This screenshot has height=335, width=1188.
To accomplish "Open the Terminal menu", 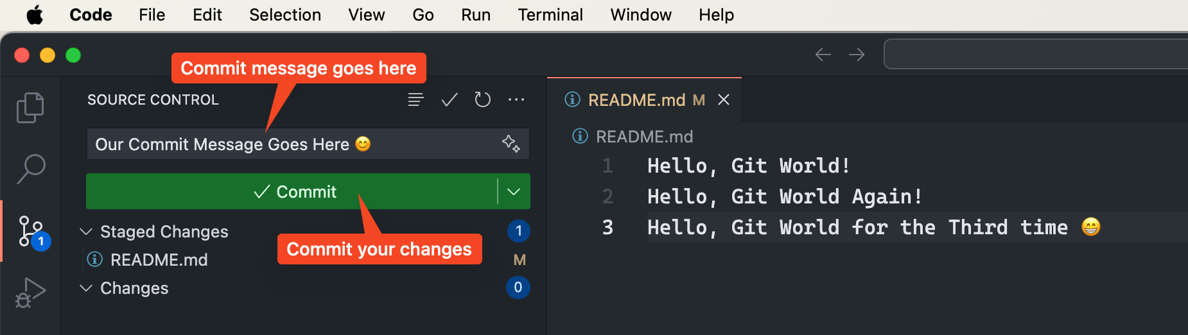I will click(x=550, y=14).
